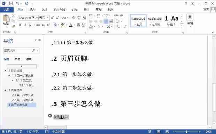Open the Pages (页面) navigation tab

tap(17, 59)
